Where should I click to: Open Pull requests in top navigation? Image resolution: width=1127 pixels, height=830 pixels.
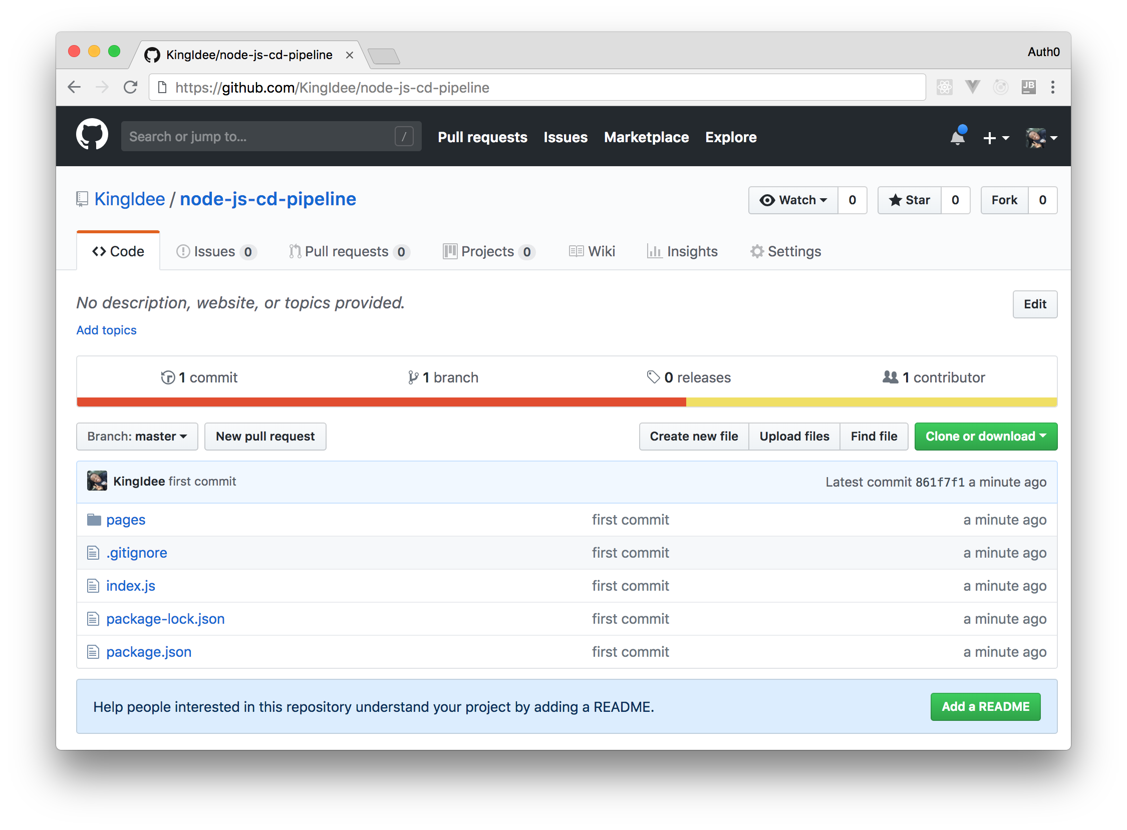482,137
